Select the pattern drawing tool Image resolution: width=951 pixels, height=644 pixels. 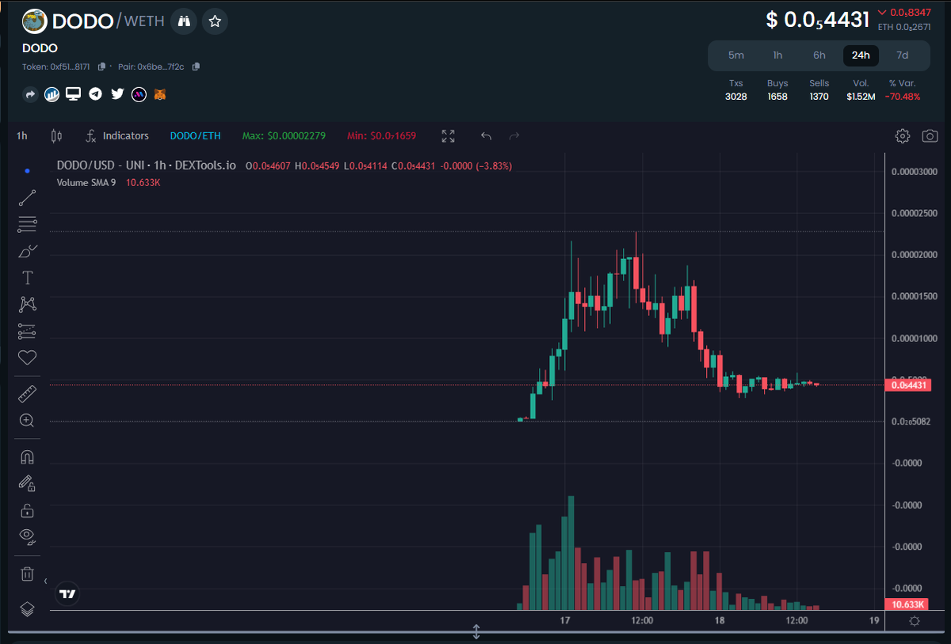[27, 304]
